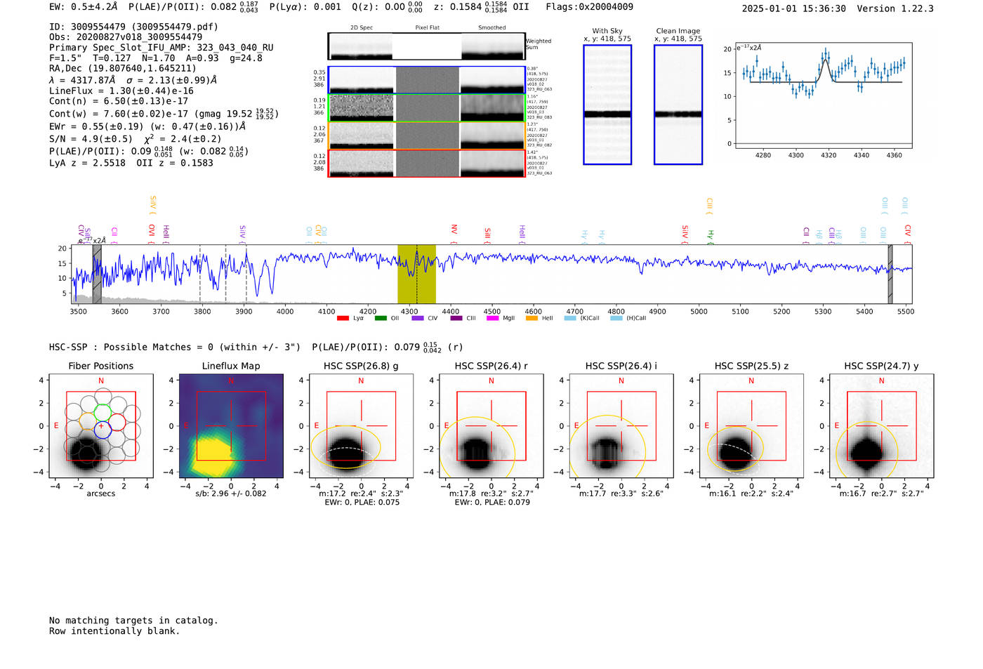Select the magenta MgII legend swatch
983x669 pixels.
494,318
